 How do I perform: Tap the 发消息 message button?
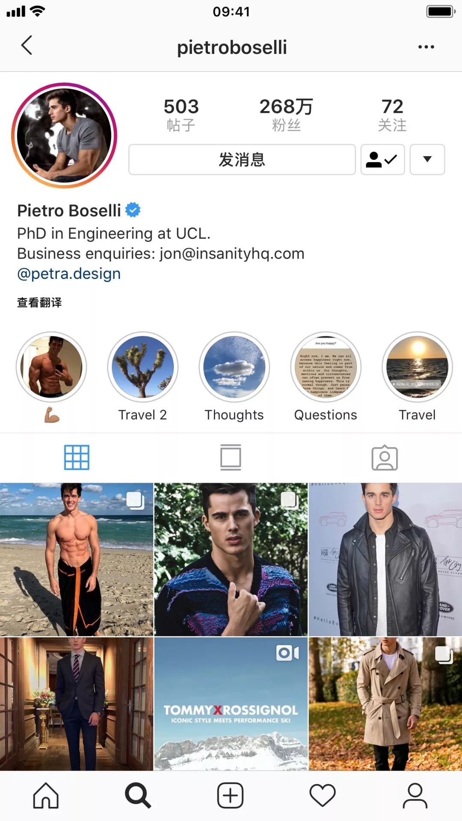[242, 159]
